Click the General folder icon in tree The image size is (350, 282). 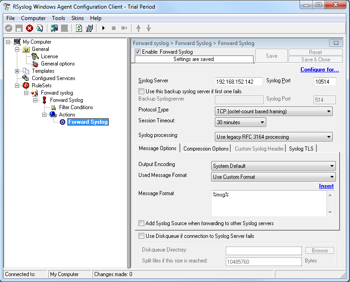[x=26, y=49]
